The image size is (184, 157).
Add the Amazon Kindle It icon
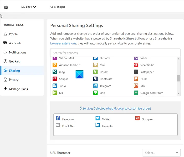point(55,65)
